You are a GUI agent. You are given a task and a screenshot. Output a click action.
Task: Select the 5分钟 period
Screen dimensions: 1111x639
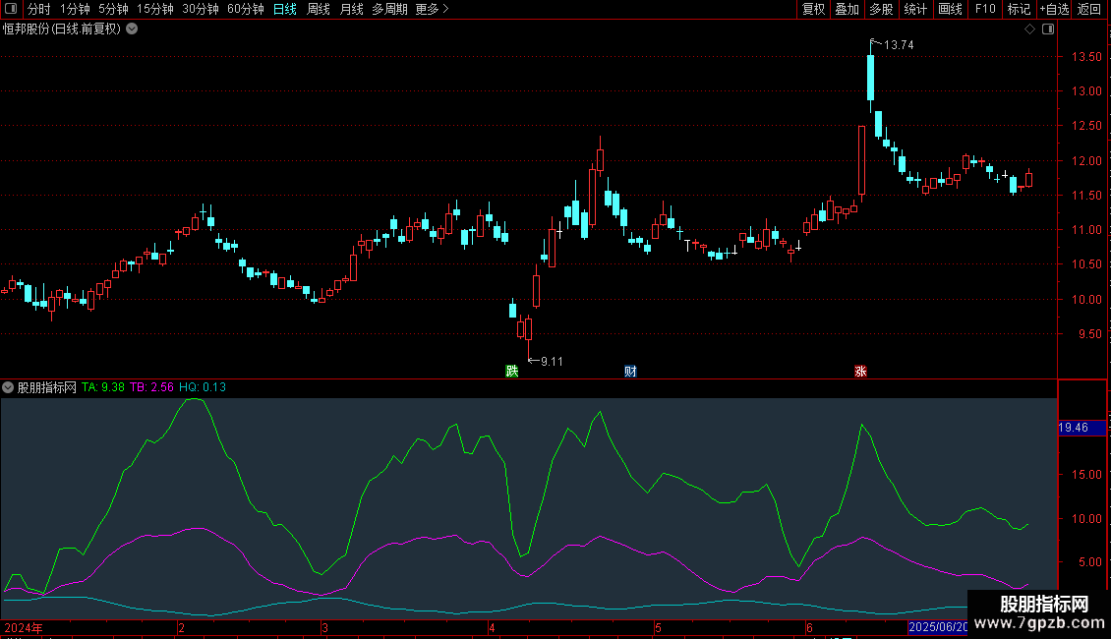point(113,9)
